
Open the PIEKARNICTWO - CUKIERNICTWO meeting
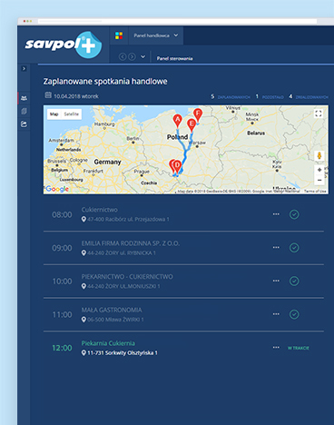(x=127, y=277)
